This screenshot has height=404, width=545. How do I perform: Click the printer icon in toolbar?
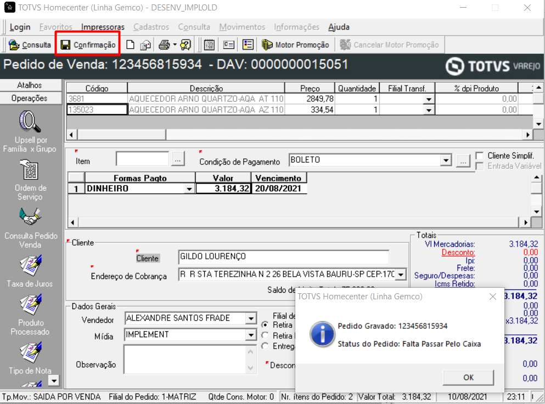point(164,45)
